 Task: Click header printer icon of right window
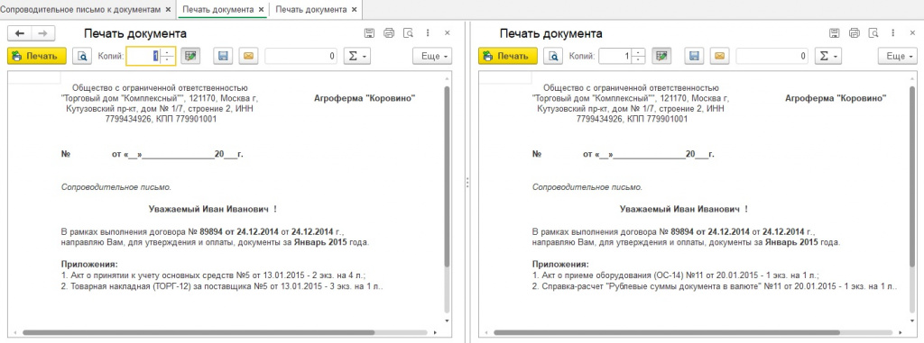point(855,33)
